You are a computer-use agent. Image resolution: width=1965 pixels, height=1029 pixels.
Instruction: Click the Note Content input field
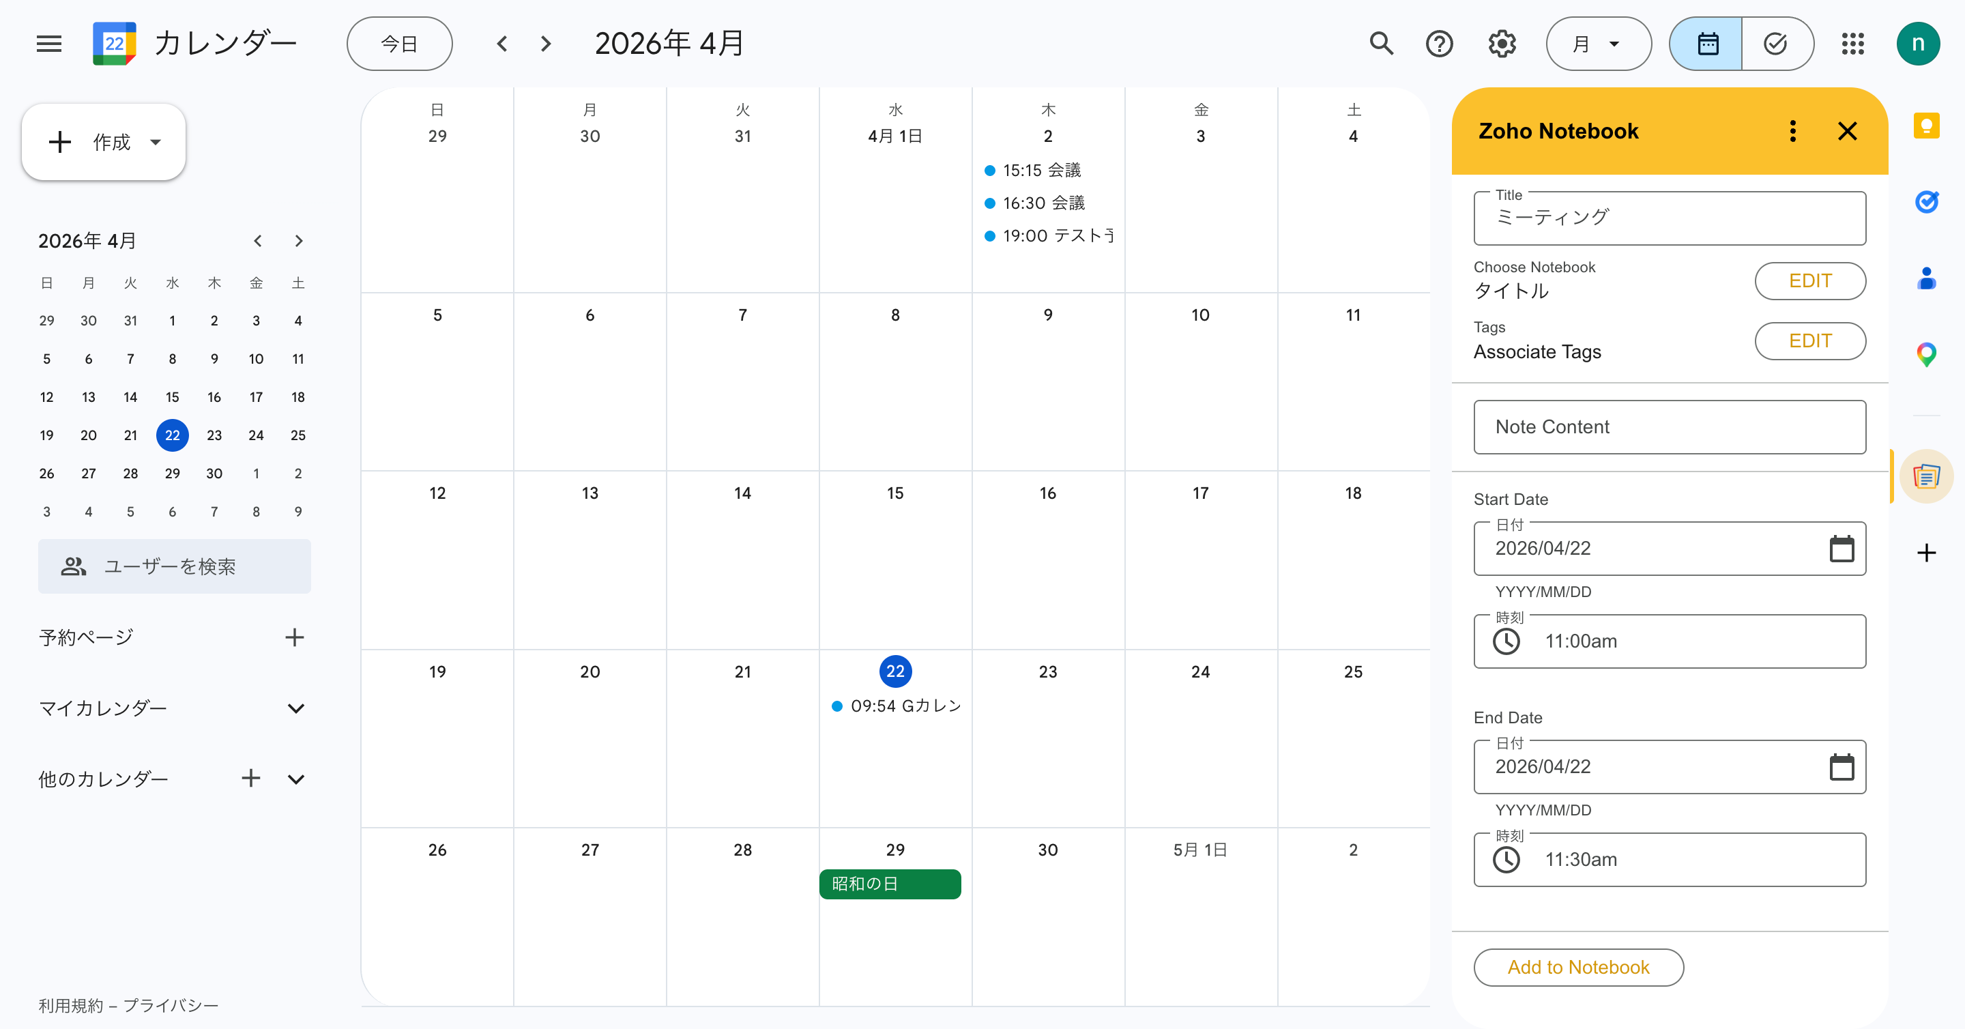(1669, 427)
